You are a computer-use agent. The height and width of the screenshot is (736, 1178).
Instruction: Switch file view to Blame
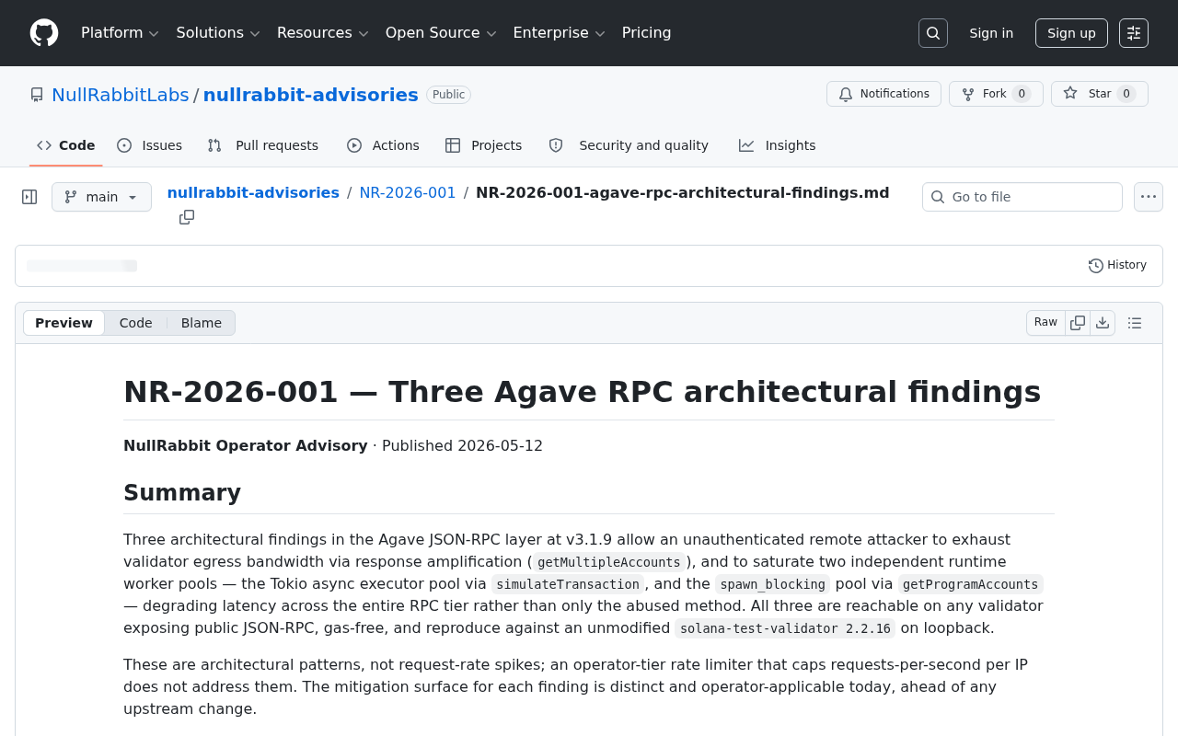coord(202,323)
